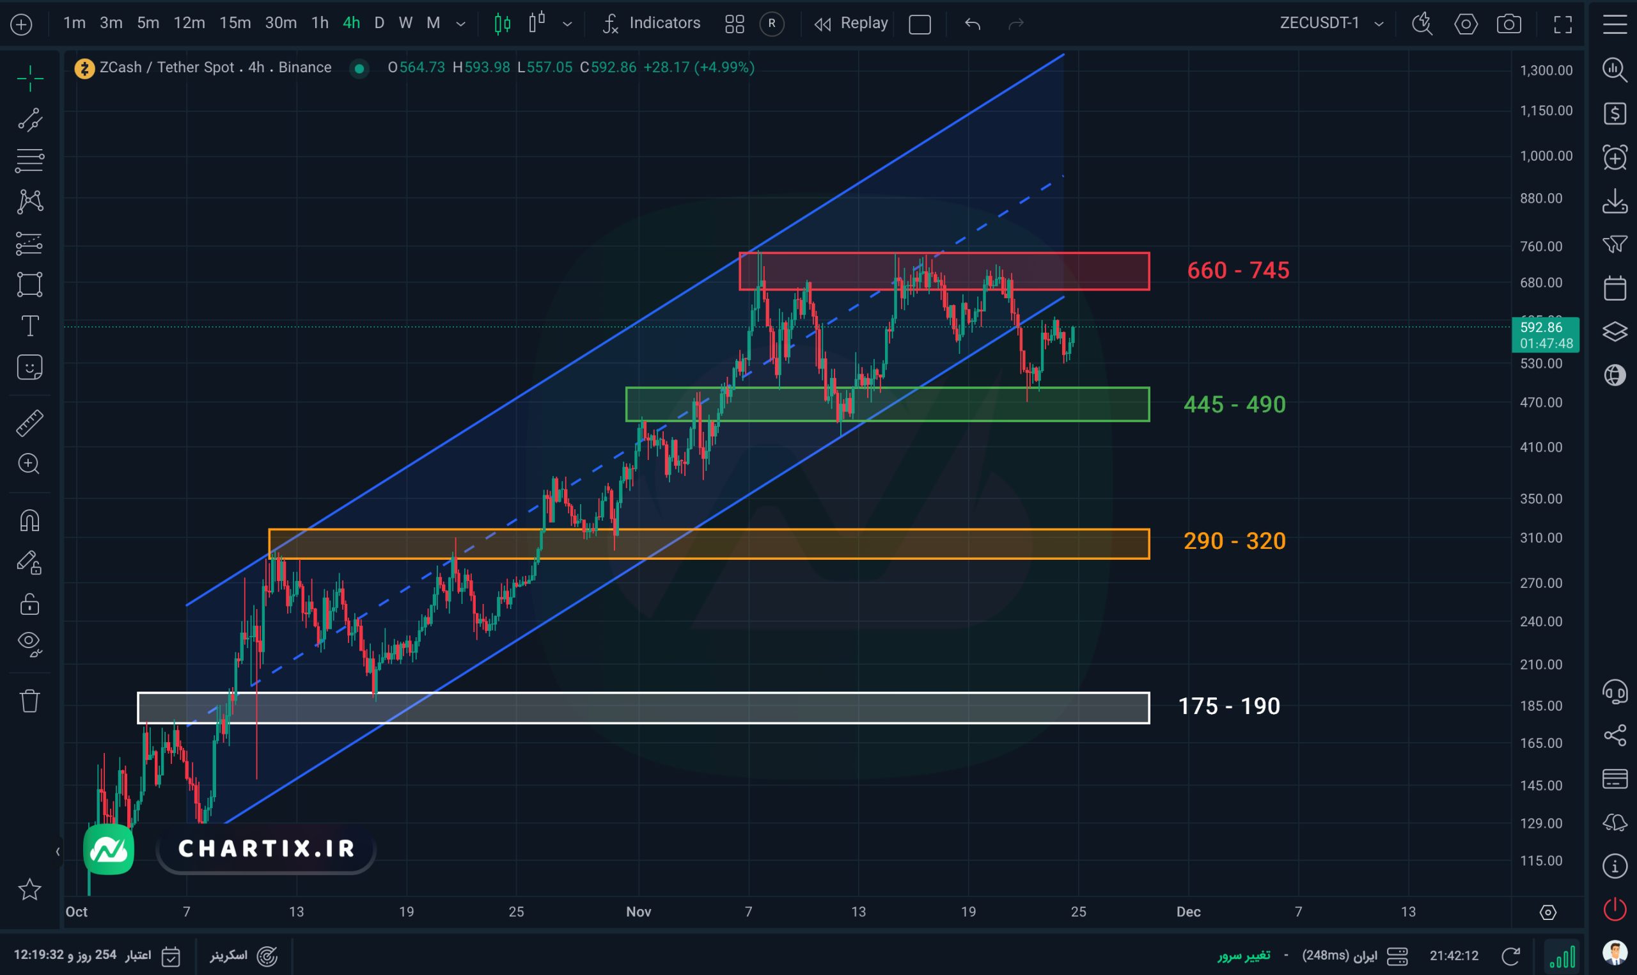The width and height of the screenshot is (1637, 975).
Task: Select the text annotation tool
Action: point(29,326)
